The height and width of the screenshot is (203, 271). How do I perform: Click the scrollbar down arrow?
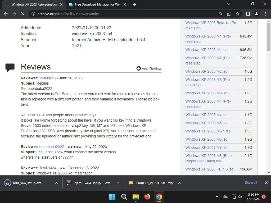pyautogui.click(x=269, y=173)
